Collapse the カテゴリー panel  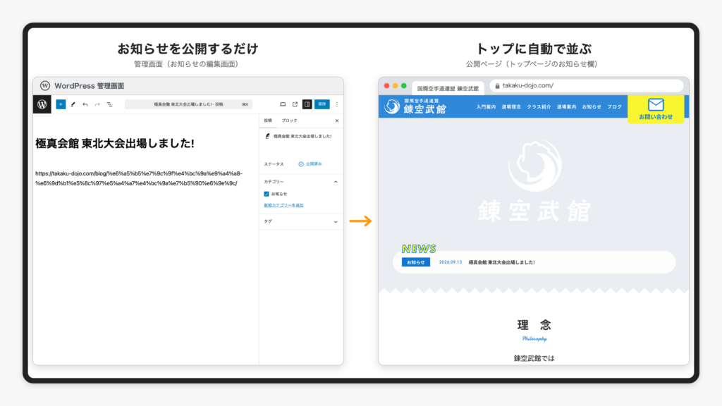(x=336, y=182)
